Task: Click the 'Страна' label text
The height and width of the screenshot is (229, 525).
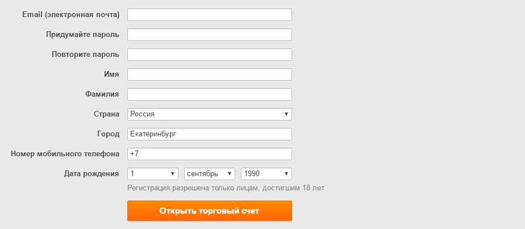Action: coord(106,114)
